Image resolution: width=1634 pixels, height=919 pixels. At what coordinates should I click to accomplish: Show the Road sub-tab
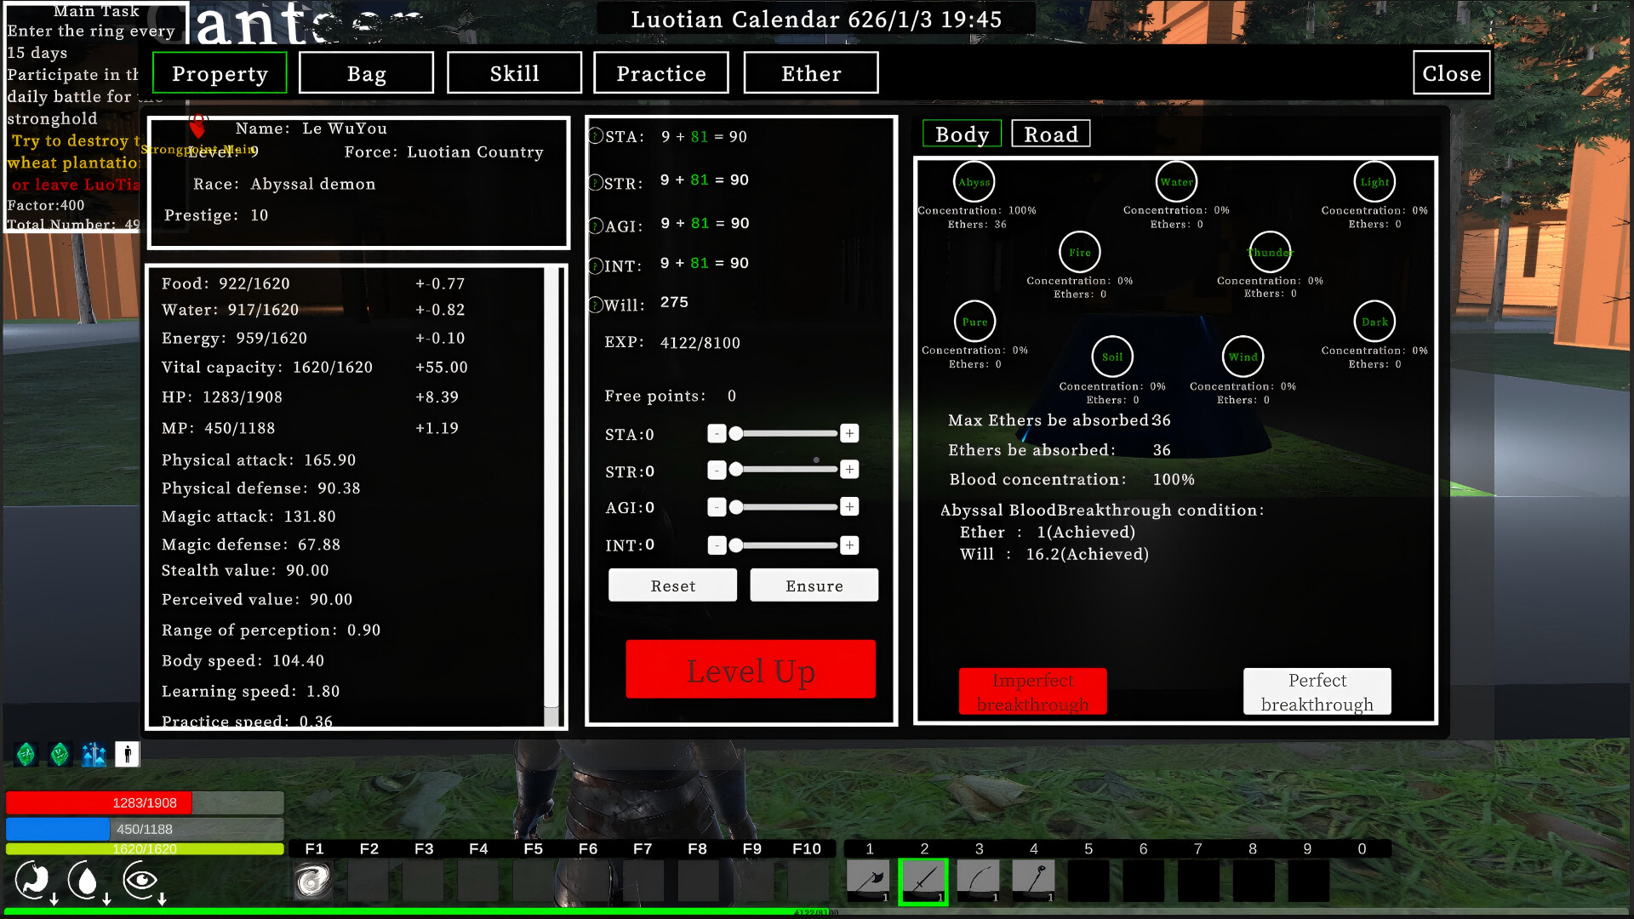click(x=1051, y=134)
